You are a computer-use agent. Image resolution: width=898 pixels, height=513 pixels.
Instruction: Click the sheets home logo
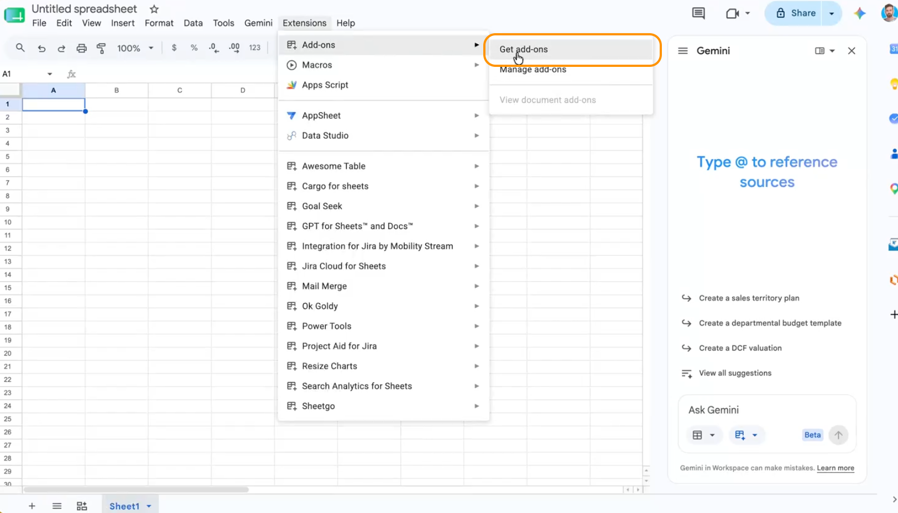click(14, 15)
